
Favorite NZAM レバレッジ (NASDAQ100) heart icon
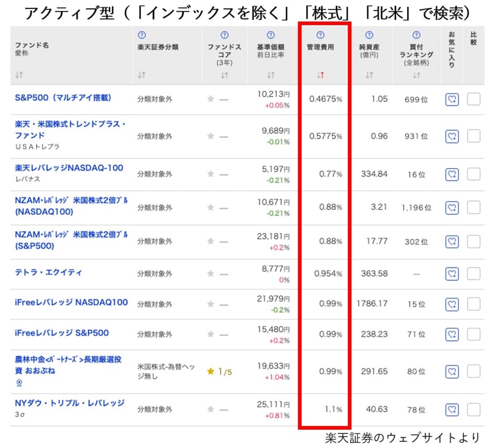452,207
